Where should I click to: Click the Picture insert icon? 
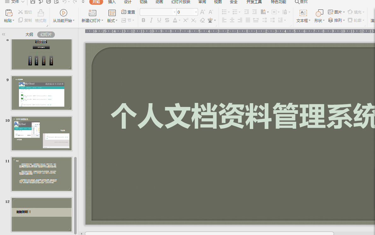coord(331,12)
